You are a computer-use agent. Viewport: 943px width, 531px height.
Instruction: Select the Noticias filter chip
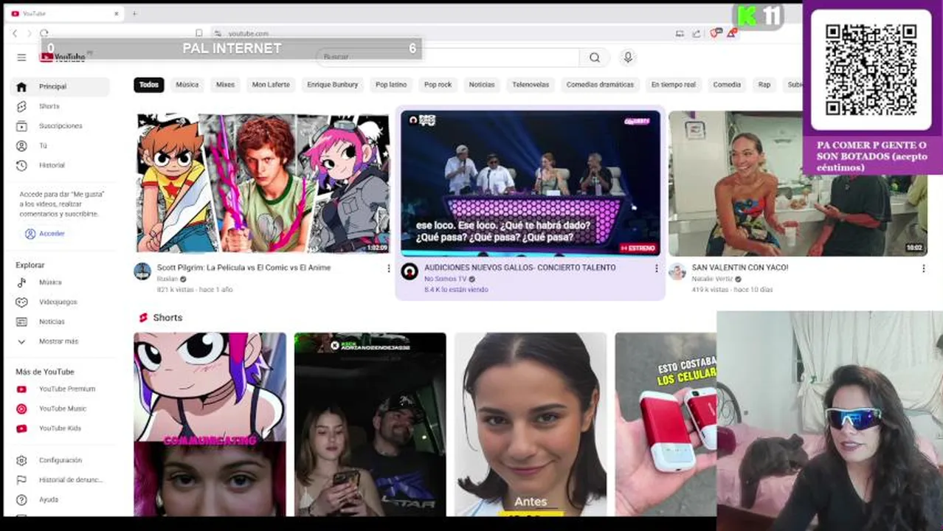pos(482,85)
